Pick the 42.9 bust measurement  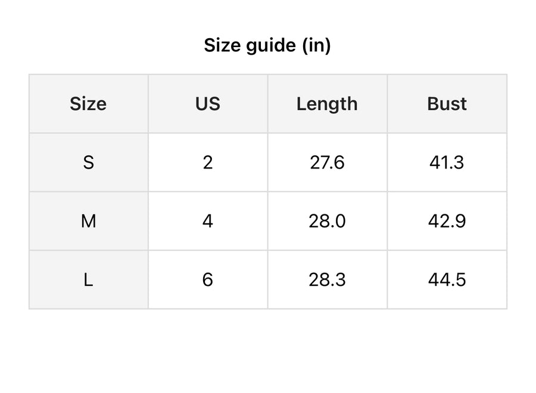pos(447,221)
